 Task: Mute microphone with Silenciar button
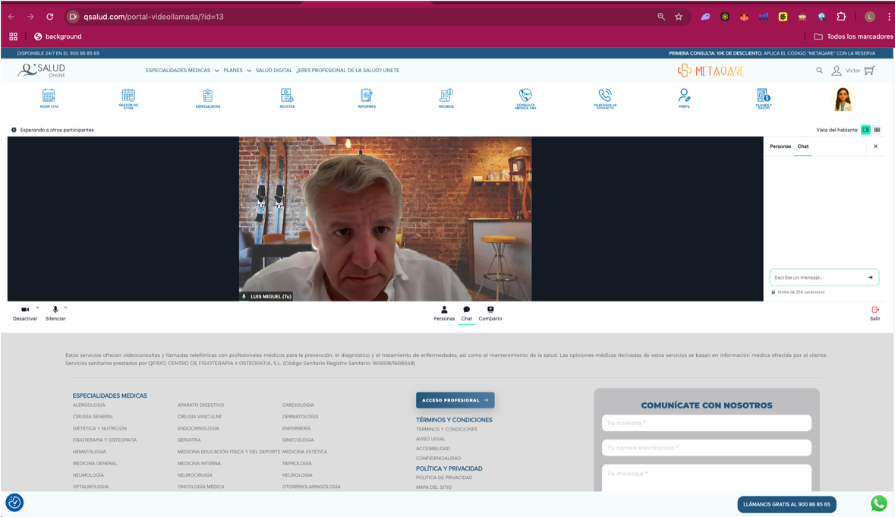click(x=55, y=314)
